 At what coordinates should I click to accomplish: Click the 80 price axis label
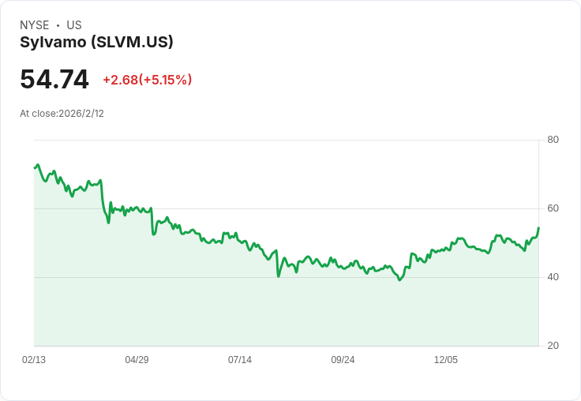coord(553,140)
